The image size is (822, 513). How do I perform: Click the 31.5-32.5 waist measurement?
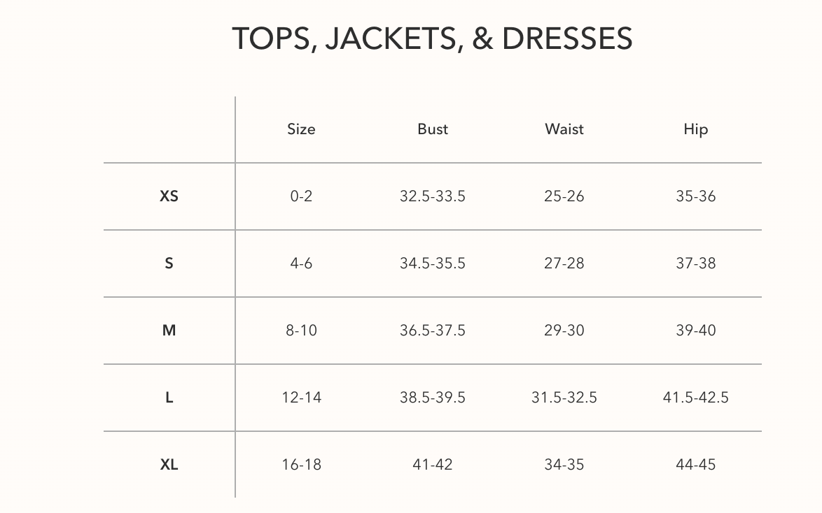click(564, 398)
